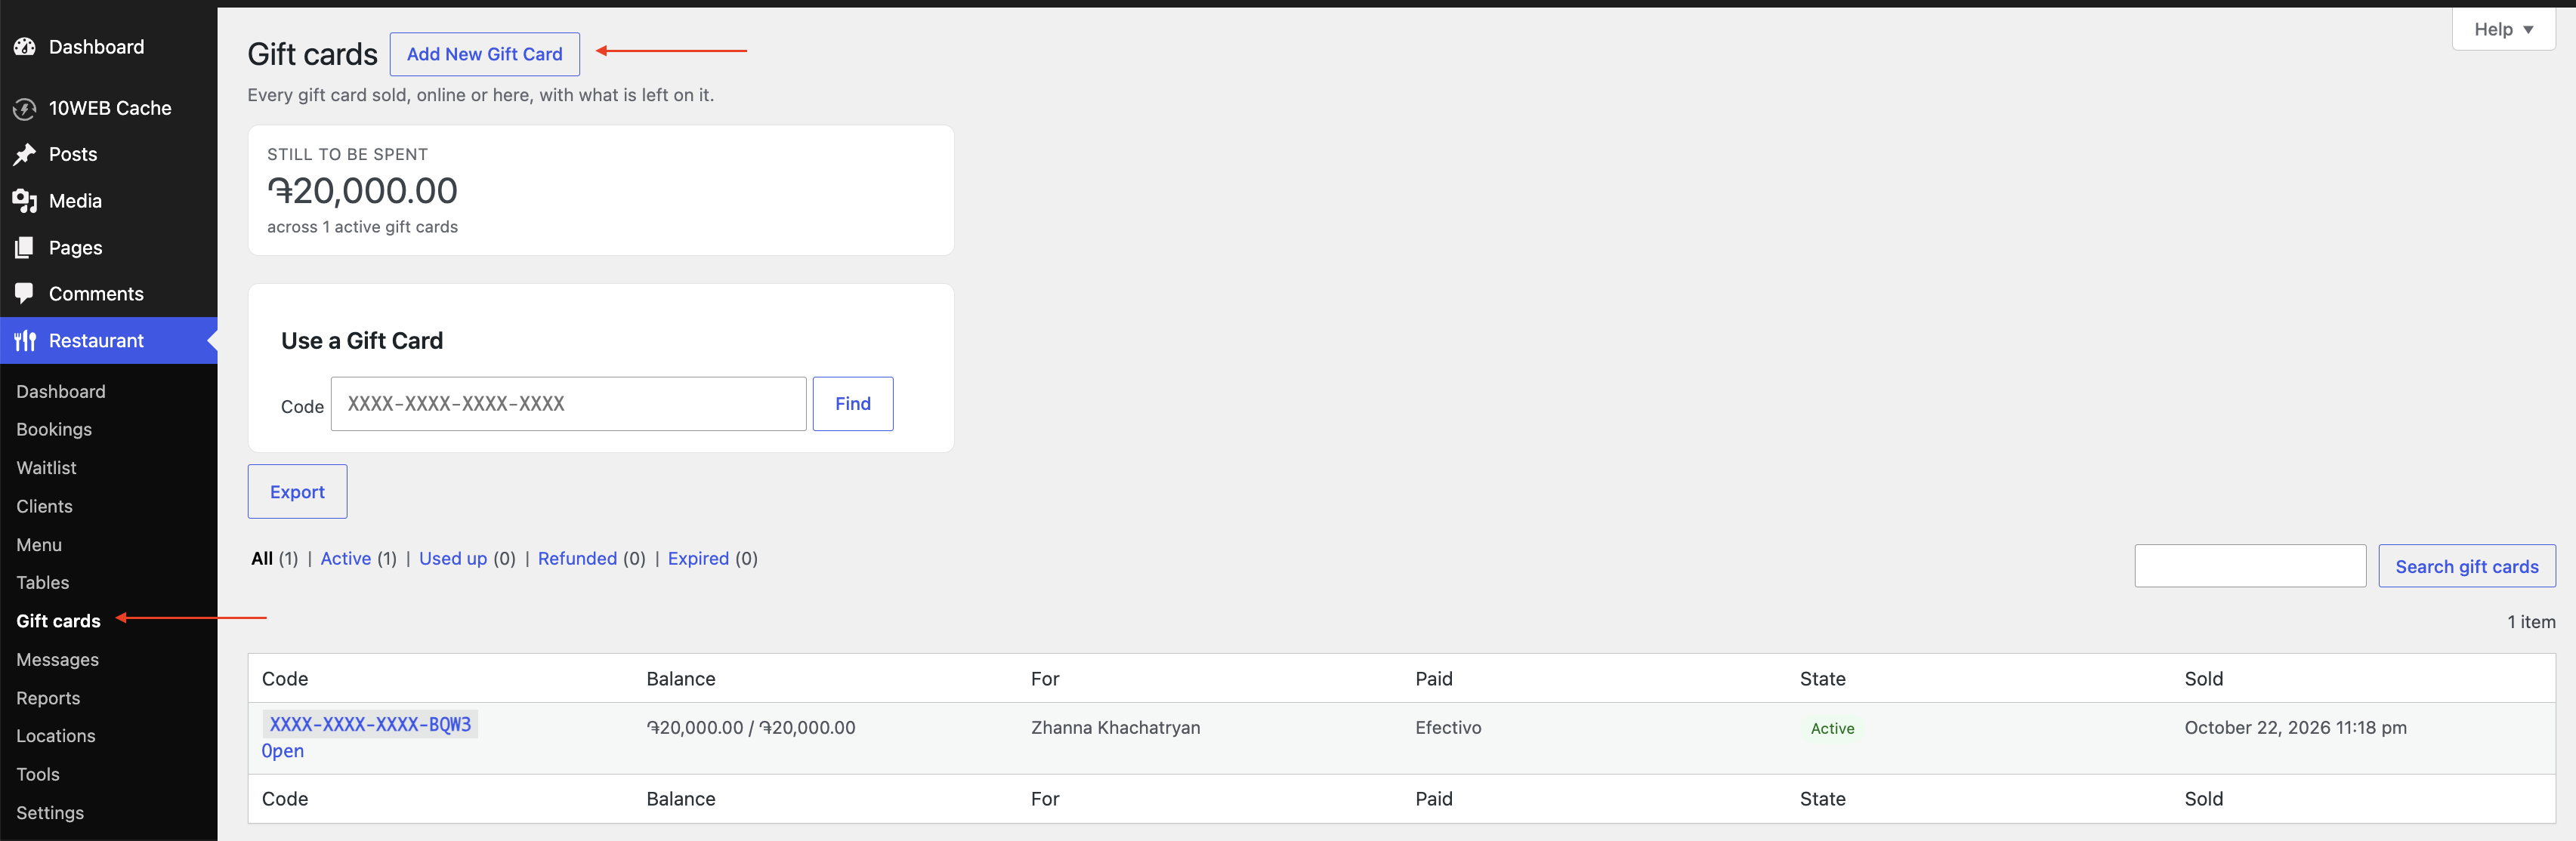This screenshot has width=2576, height=841.
Task: Open the Restaurant Dashboard submenu item
Action: (61, 392)
